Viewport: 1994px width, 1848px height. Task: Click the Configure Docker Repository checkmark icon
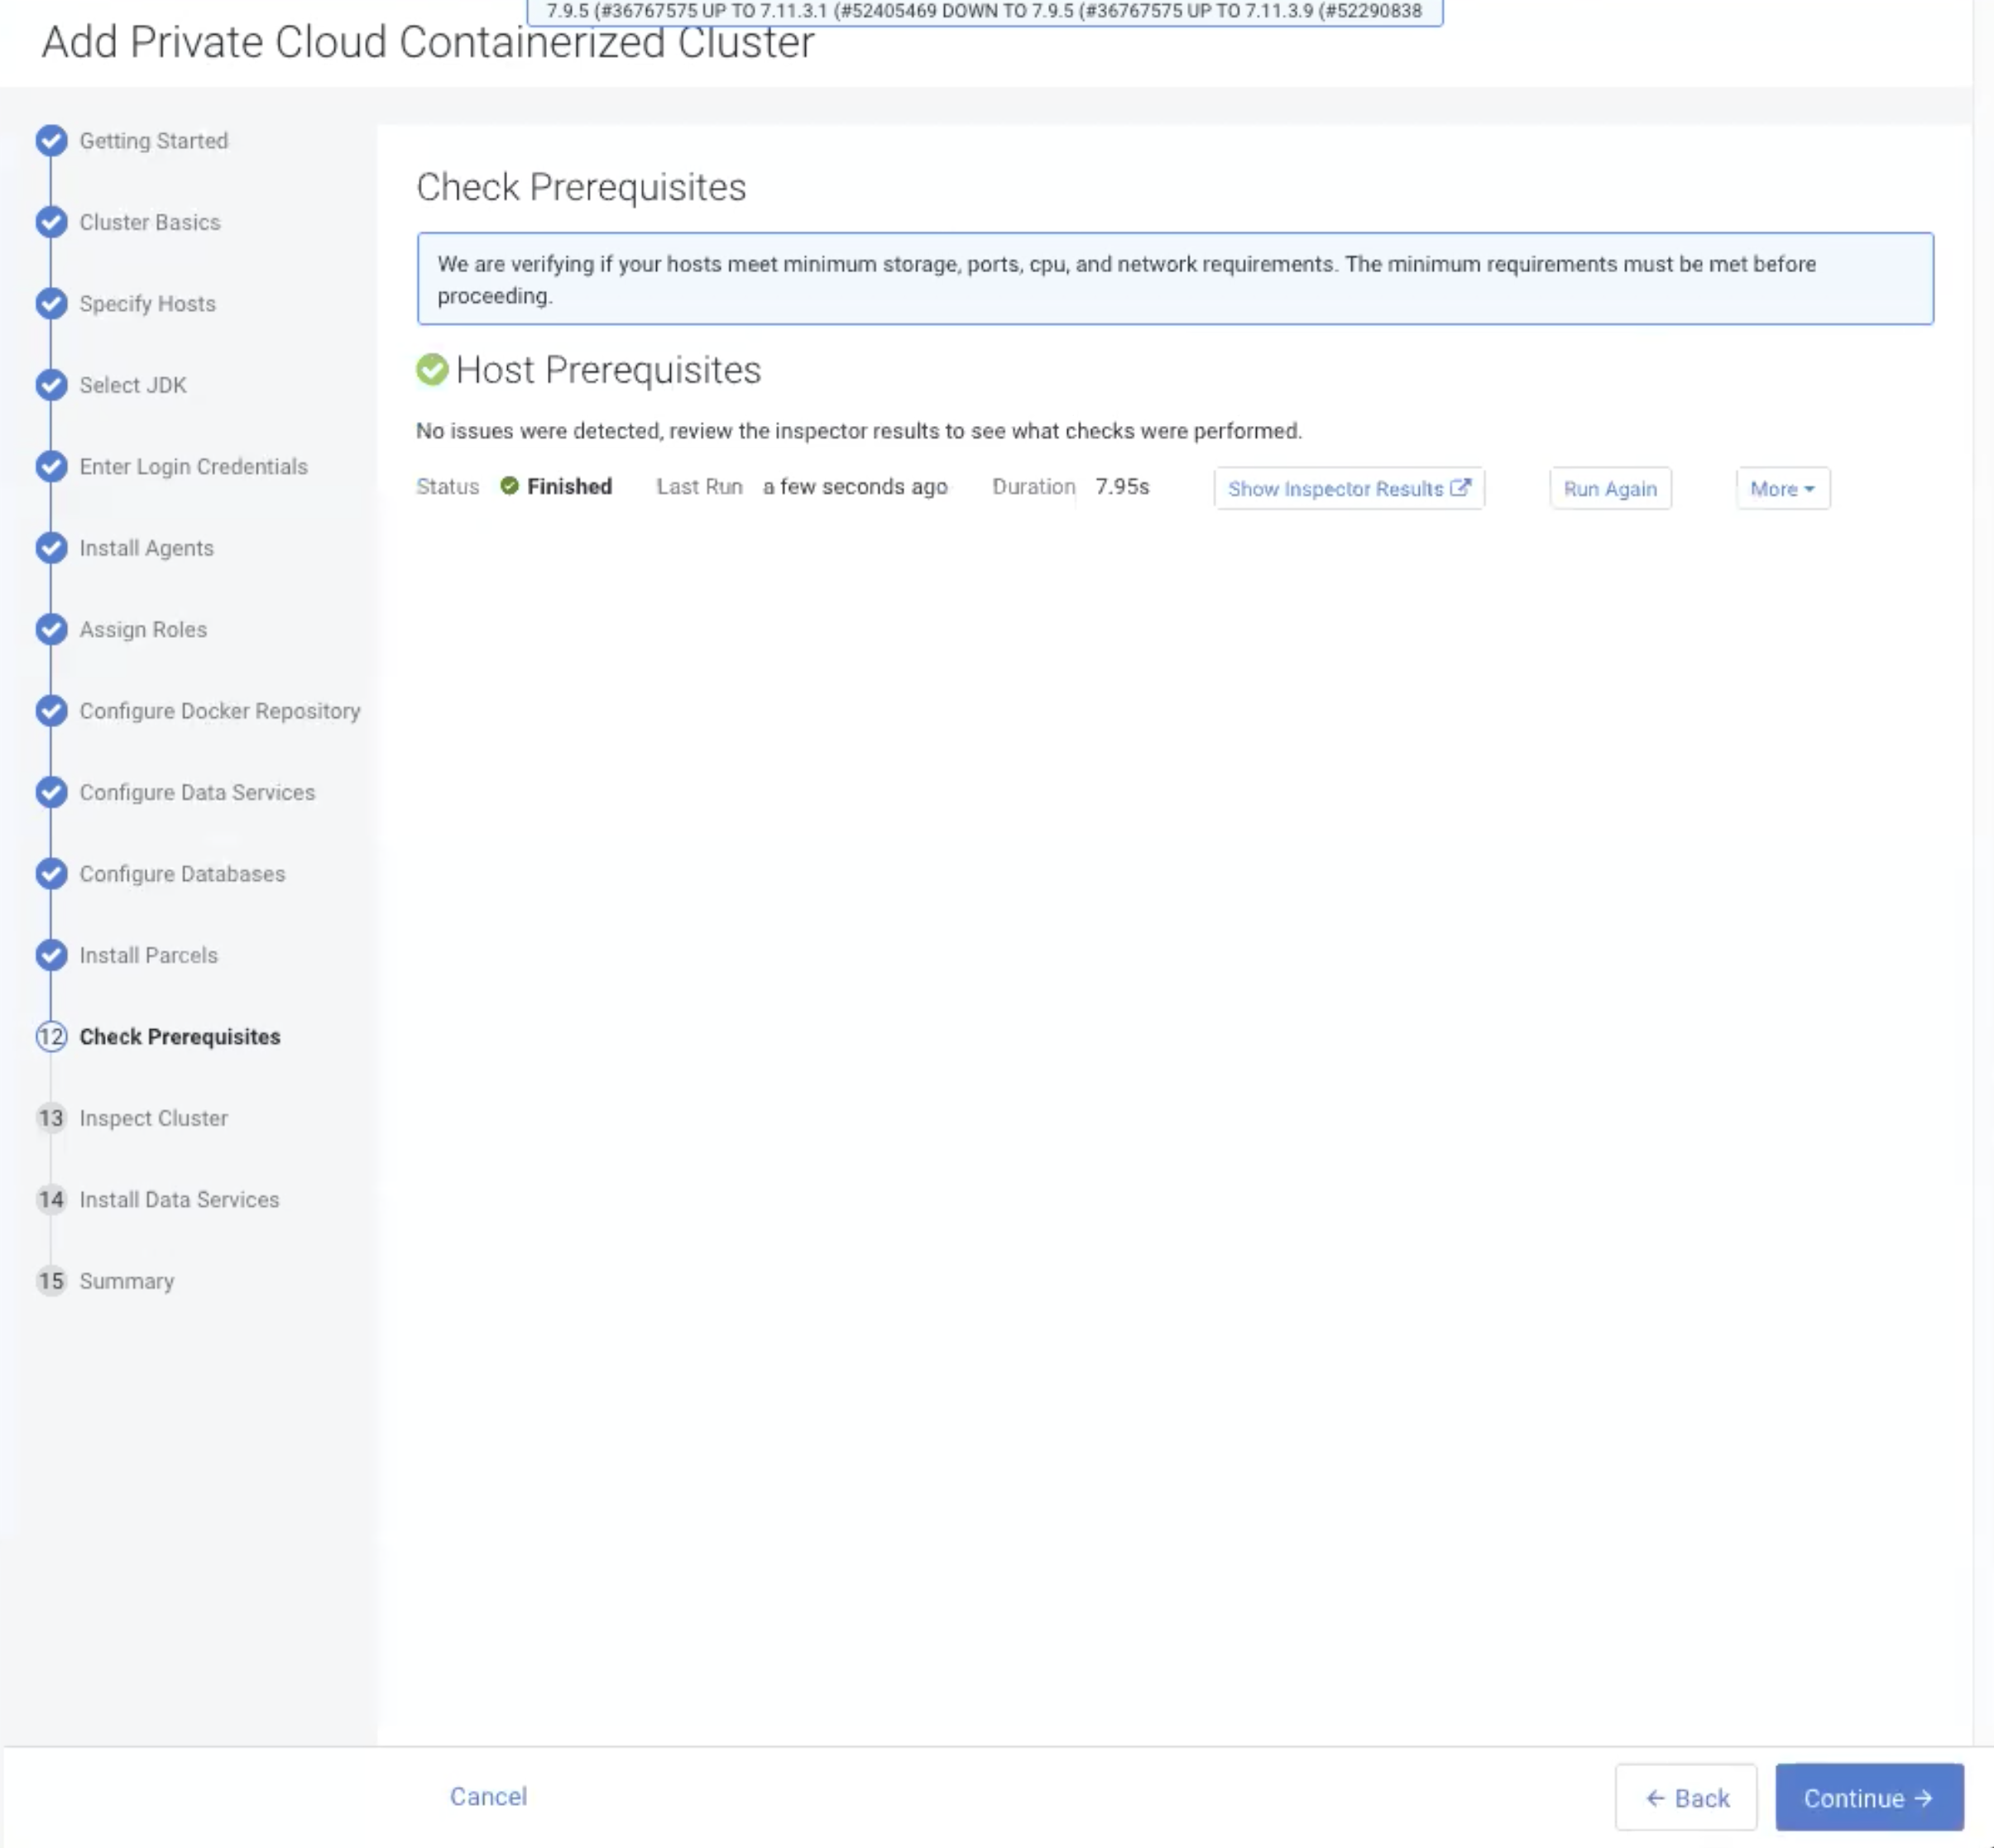tap(51, 711)
